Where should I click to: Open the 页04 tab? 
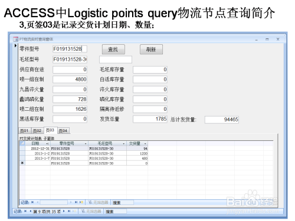tap(63, 131)
